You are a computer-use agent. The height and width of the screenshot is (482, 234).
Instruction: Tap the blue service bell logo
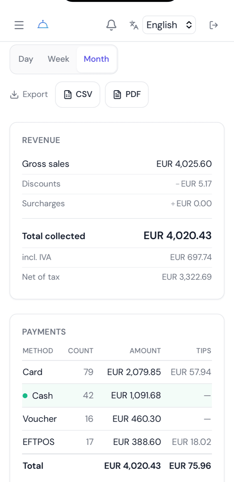coord(43,25)
